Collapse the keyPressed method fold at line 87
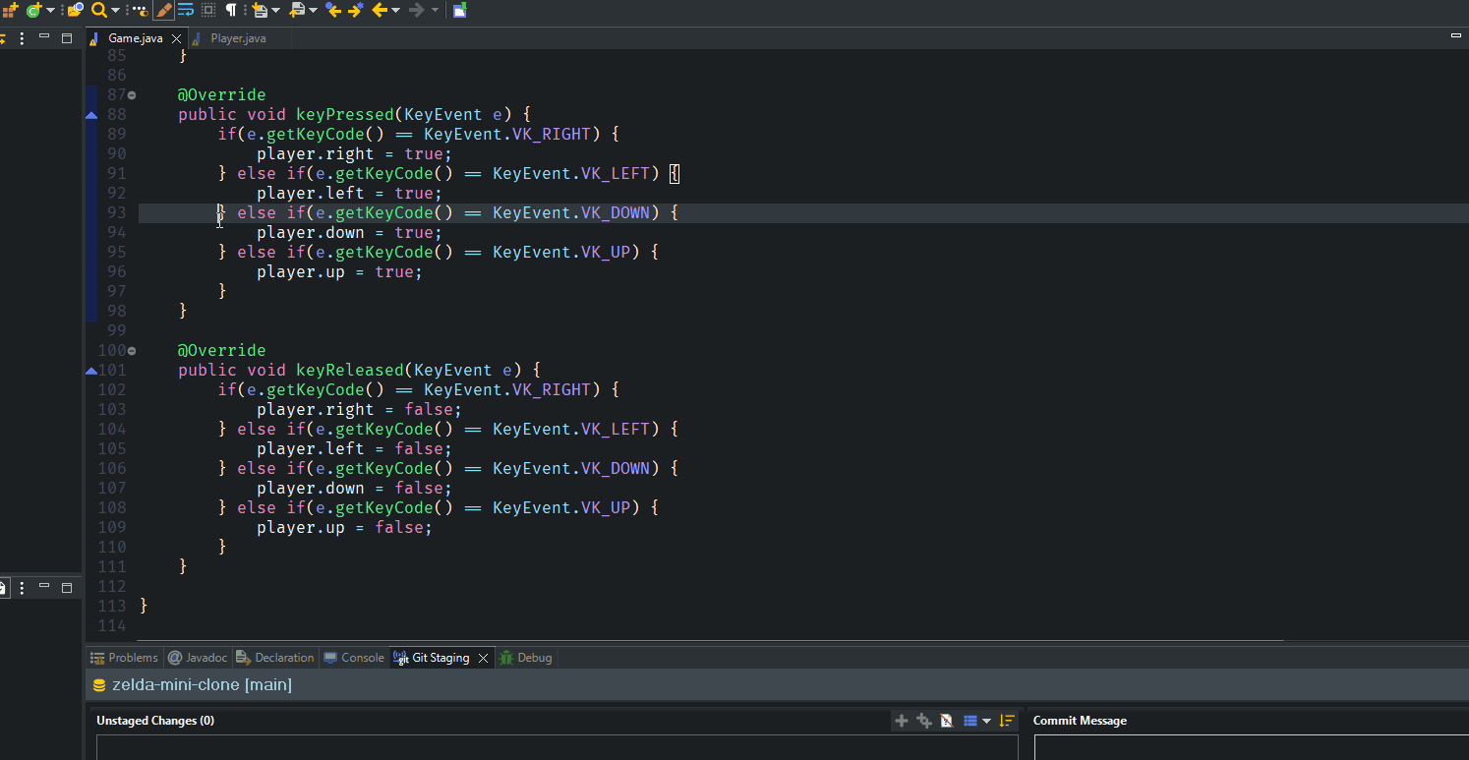Image resolution: width=1469 pixels, height=760 pixels. pyautogui.click(x=133, y=95)
